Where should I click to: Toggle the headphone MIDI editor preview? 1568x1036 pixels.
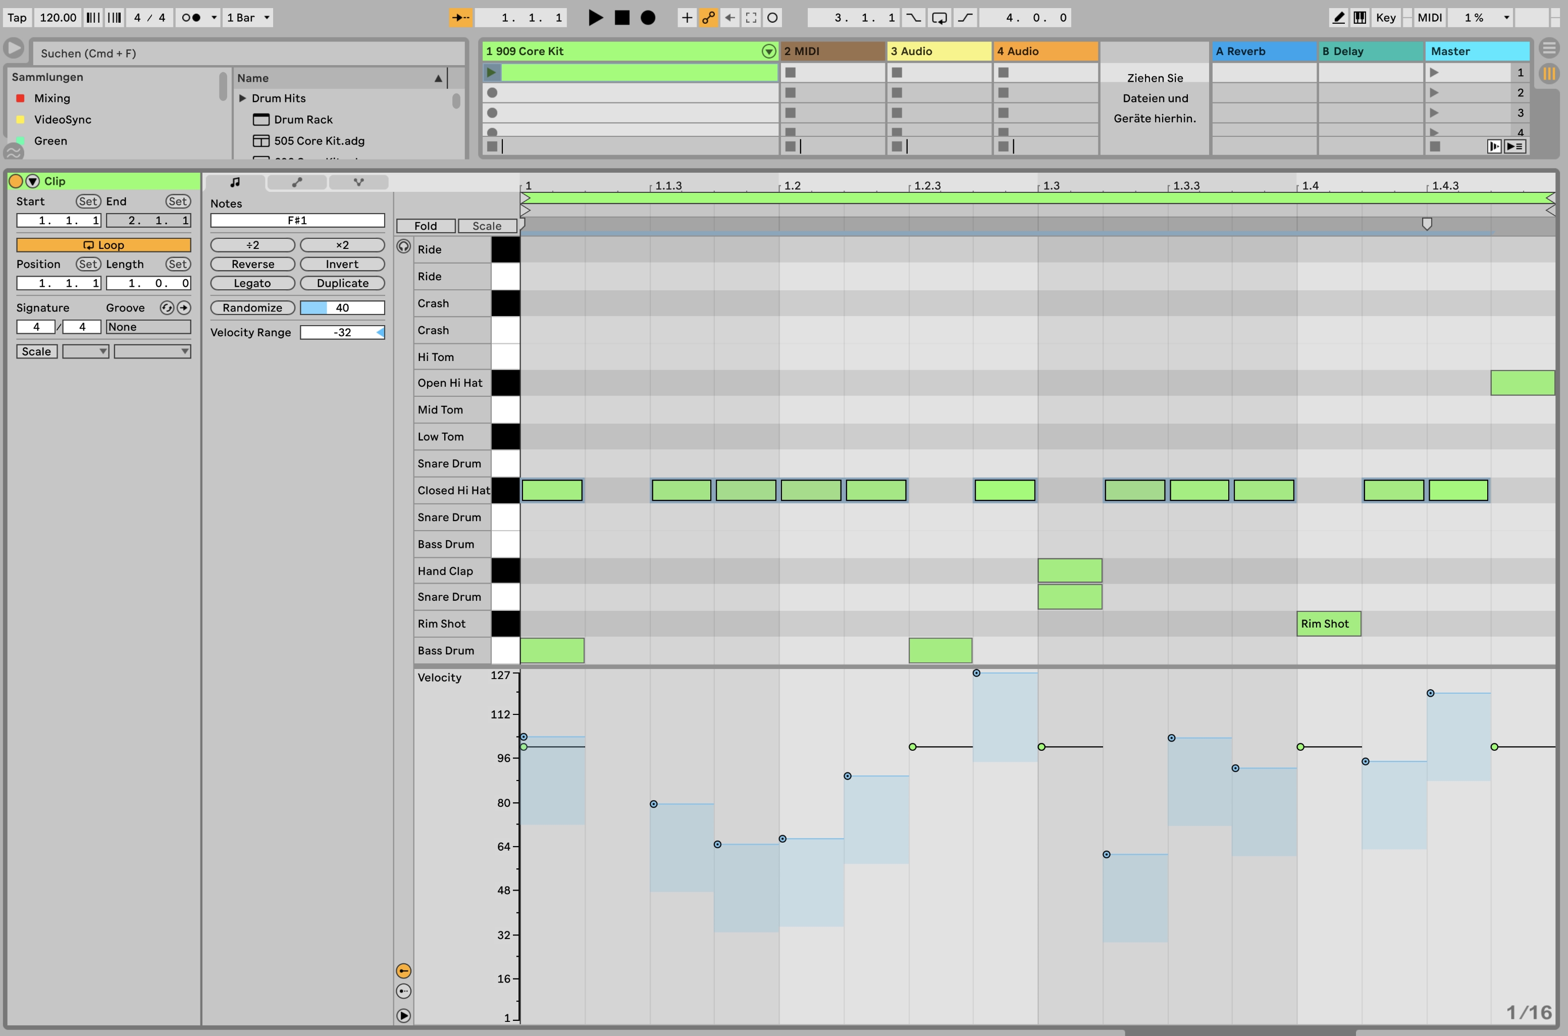[403, 247]
